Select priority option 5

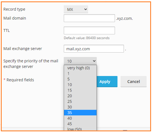coord(80,79)
